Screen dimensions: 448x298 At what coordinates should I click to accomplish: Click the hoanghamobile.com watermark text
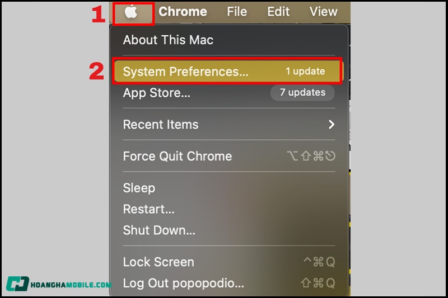[71, 285]
